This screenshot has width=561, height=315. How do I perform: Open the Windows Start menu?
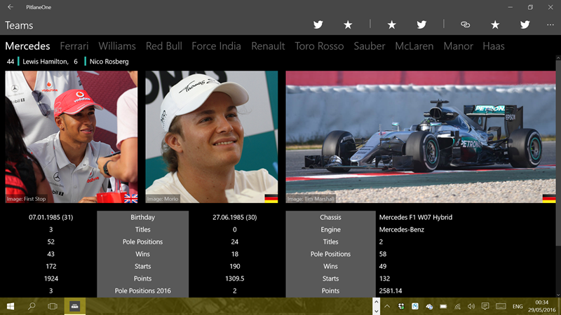(x=11, y=307)
